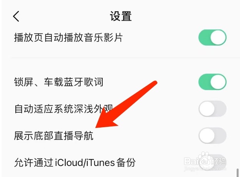Click the Baidu paw print watermark icon
This screenshot has height=177, width=240.
(x=204, y=159)
